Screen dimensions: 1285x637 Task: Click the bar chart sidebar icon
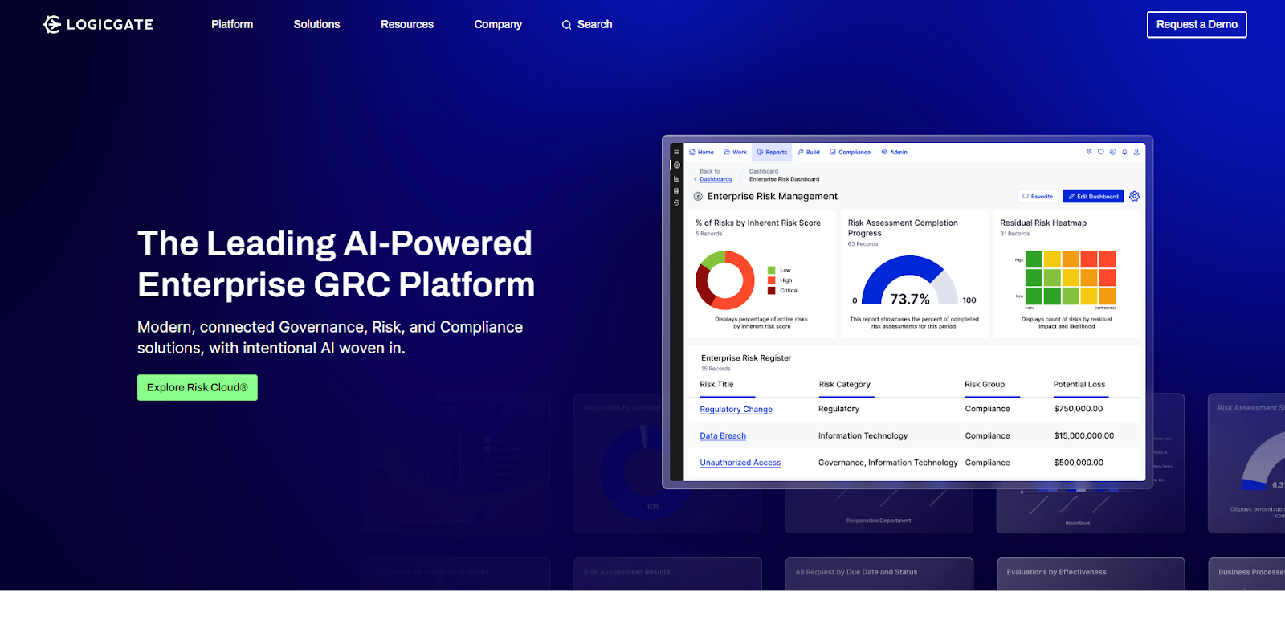click(677, 178)
